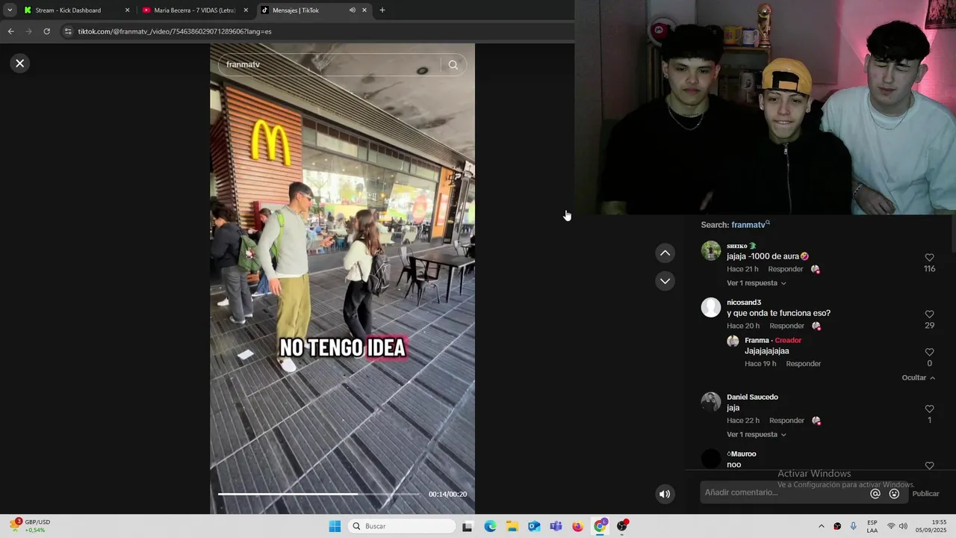Viewport: 956px width, 538px height.
Task: Reload the page
Action: (46, 31)
